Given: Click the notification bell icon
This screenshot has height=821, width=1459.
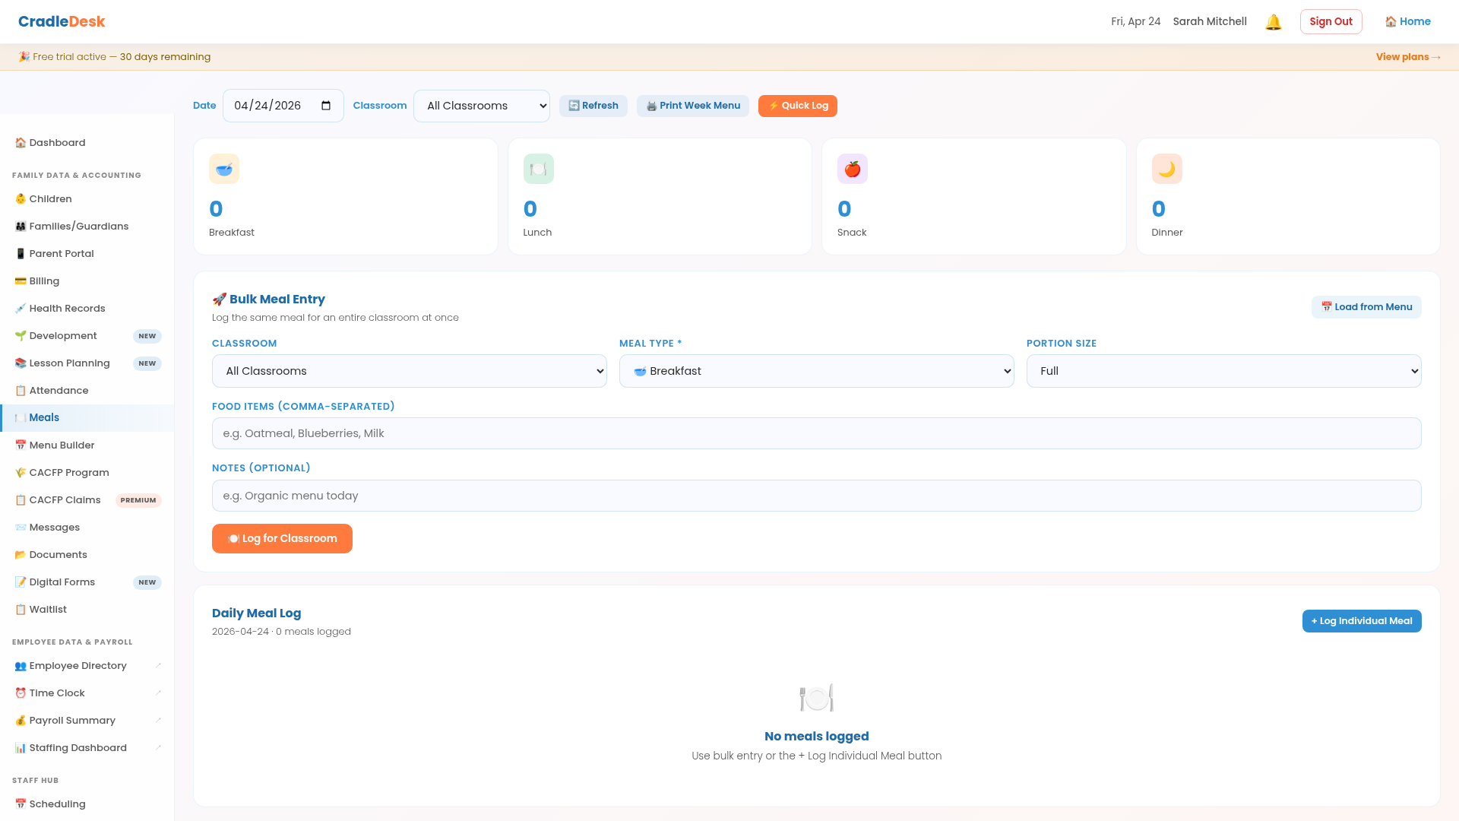Looking at the screenshot, I should click(x=1273, y=22).
